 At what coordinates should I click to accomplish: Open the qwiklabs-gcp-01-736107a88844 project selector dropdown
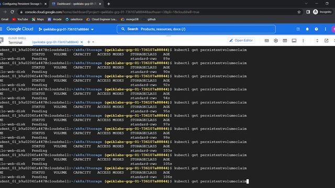point(66,29)
